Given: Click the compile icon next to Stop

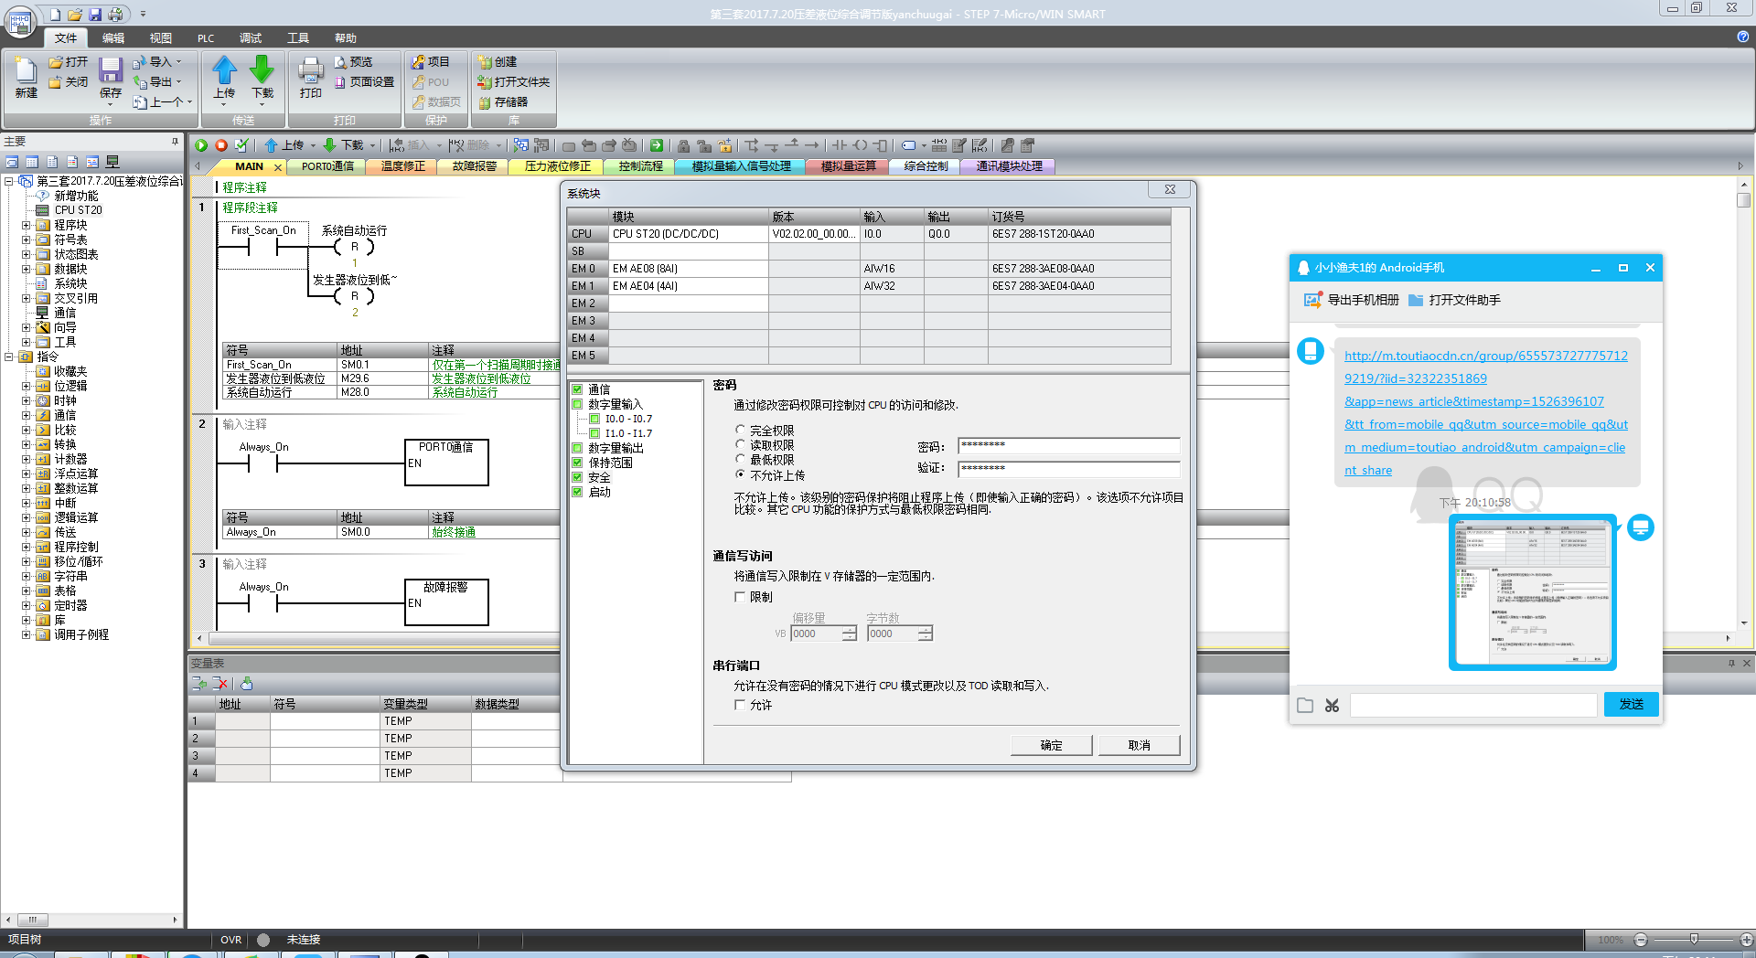Looking at the screenshot, I should coord(241,145).
